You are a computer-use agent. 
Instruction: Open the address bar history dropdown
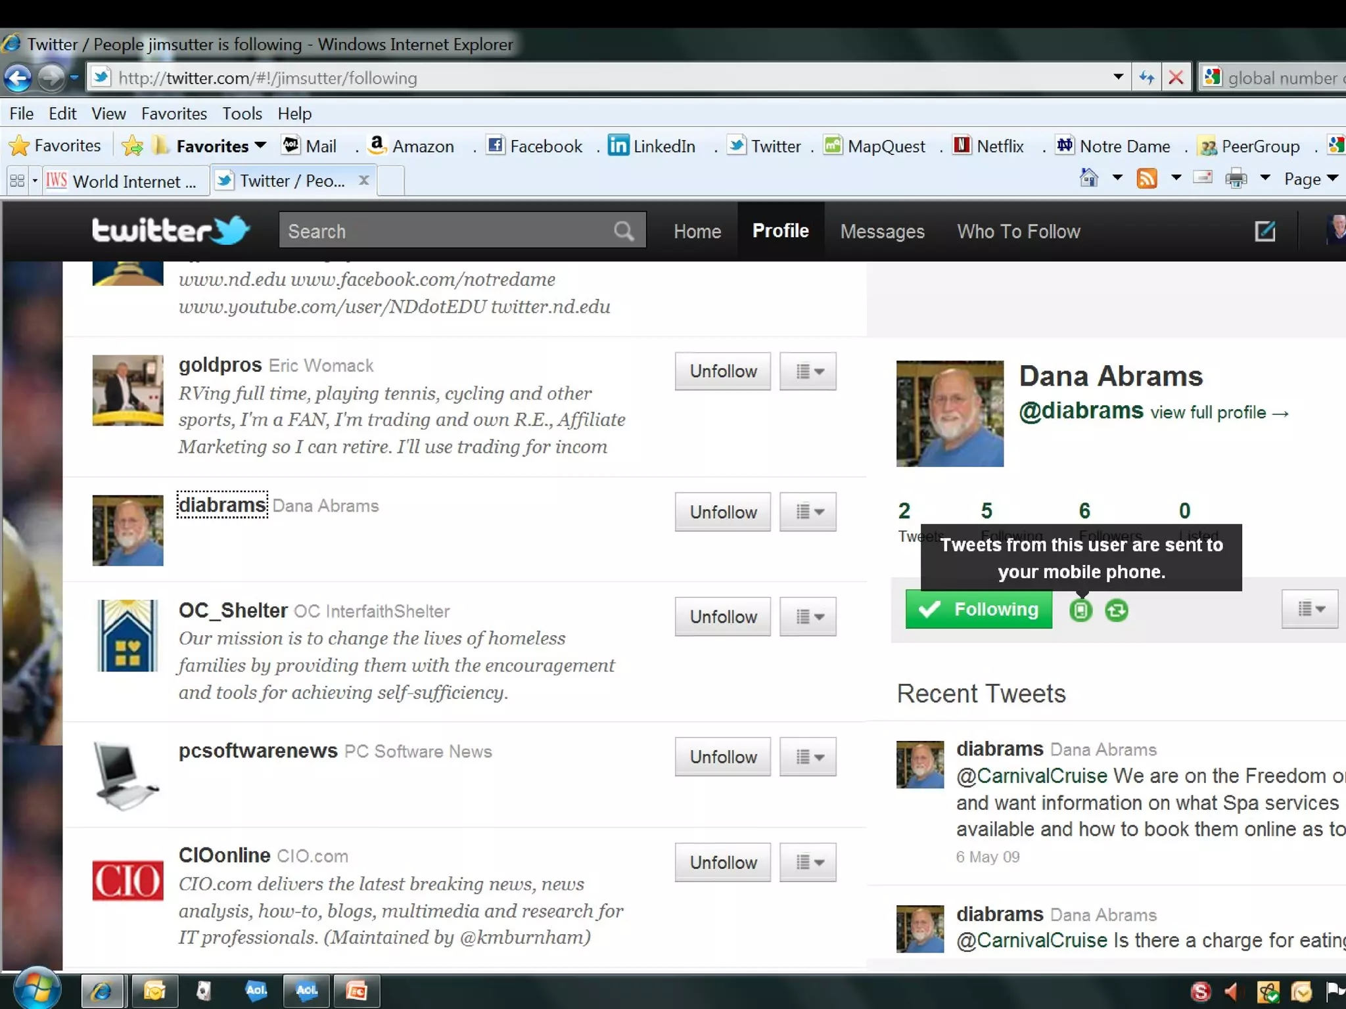click(1118, 78)
